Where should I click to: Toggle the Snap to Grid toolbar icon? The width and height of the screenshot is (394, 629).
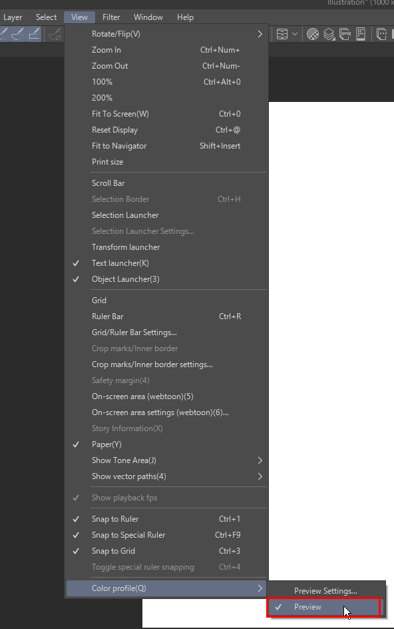[34, 34]
